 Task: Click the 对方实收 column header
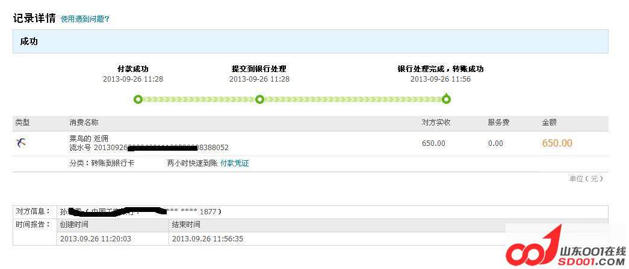coord(436,122)
